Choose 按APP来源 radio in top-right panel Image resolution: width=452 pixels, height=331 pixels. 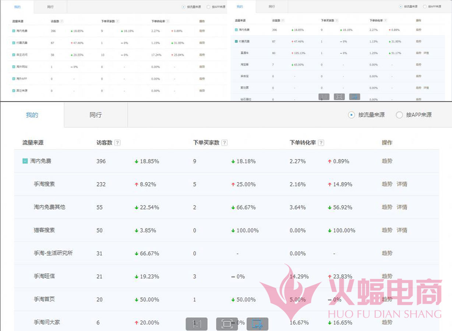tap(425, 7)
